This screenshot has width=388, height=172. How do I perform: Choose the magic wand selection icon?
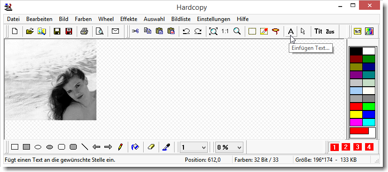264,31
